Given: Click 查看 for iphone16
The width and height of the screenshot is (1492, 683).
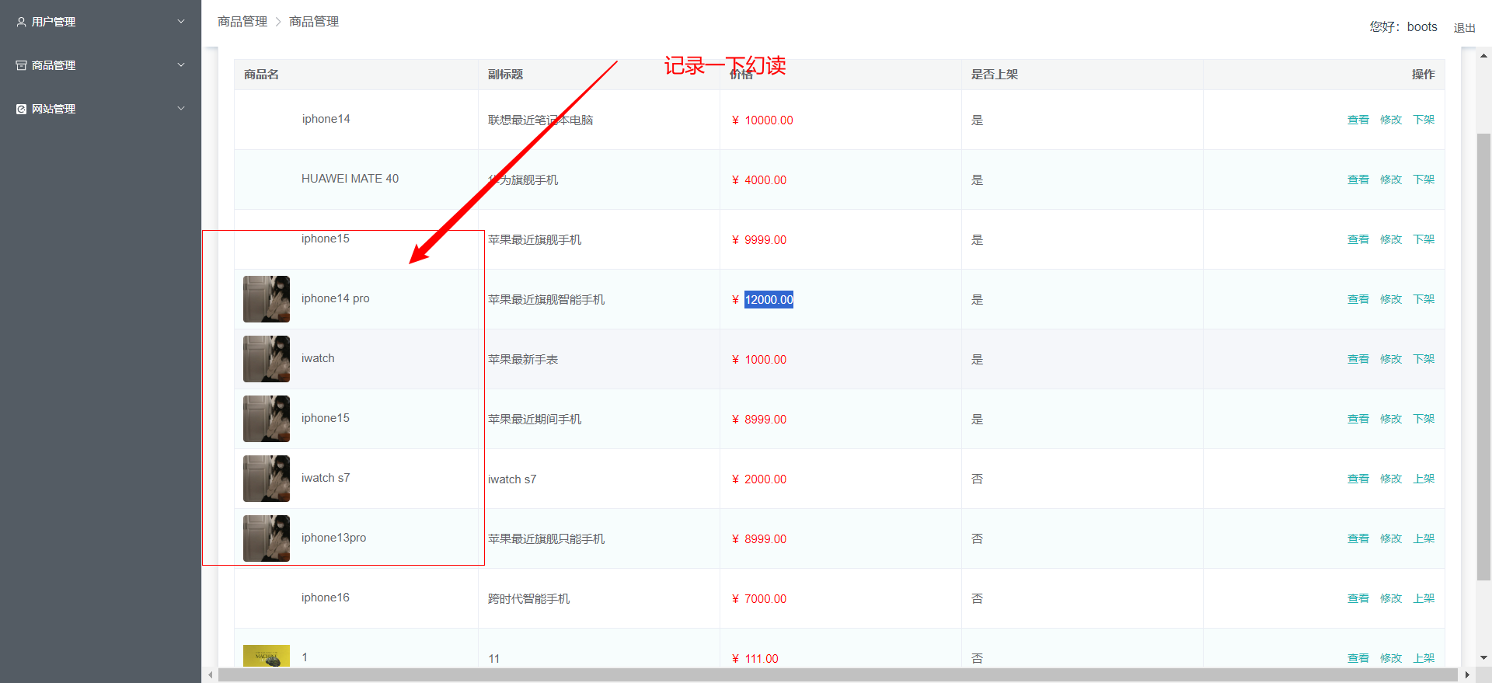Looking at the screenshot, I should (x=1358, y=598).
